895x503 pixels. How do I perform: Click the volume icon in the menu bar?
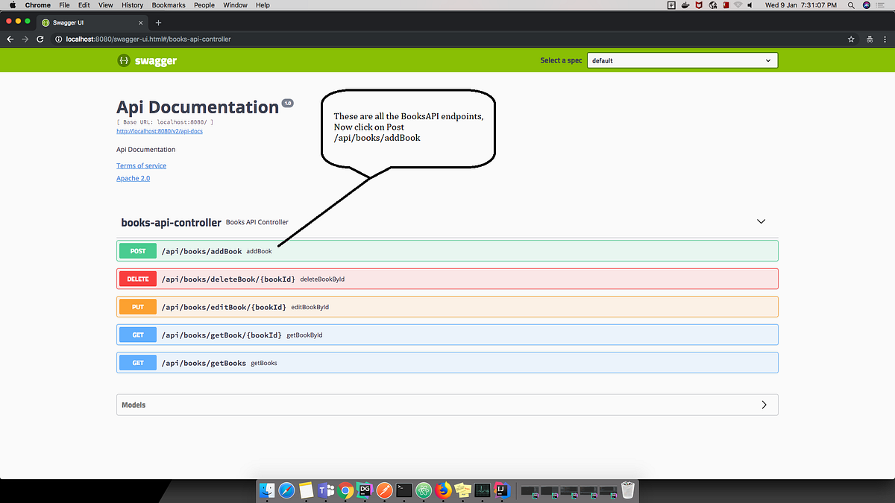point(749,5)
